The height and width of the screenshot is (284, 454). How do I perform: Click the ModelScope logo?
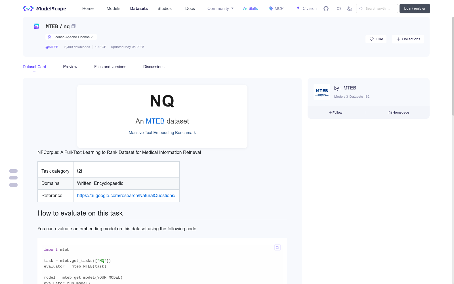44,9
